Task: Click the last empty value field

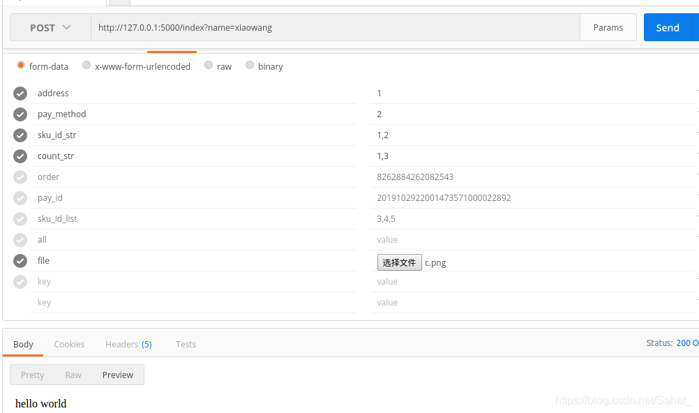Action: tap(533, 303)
